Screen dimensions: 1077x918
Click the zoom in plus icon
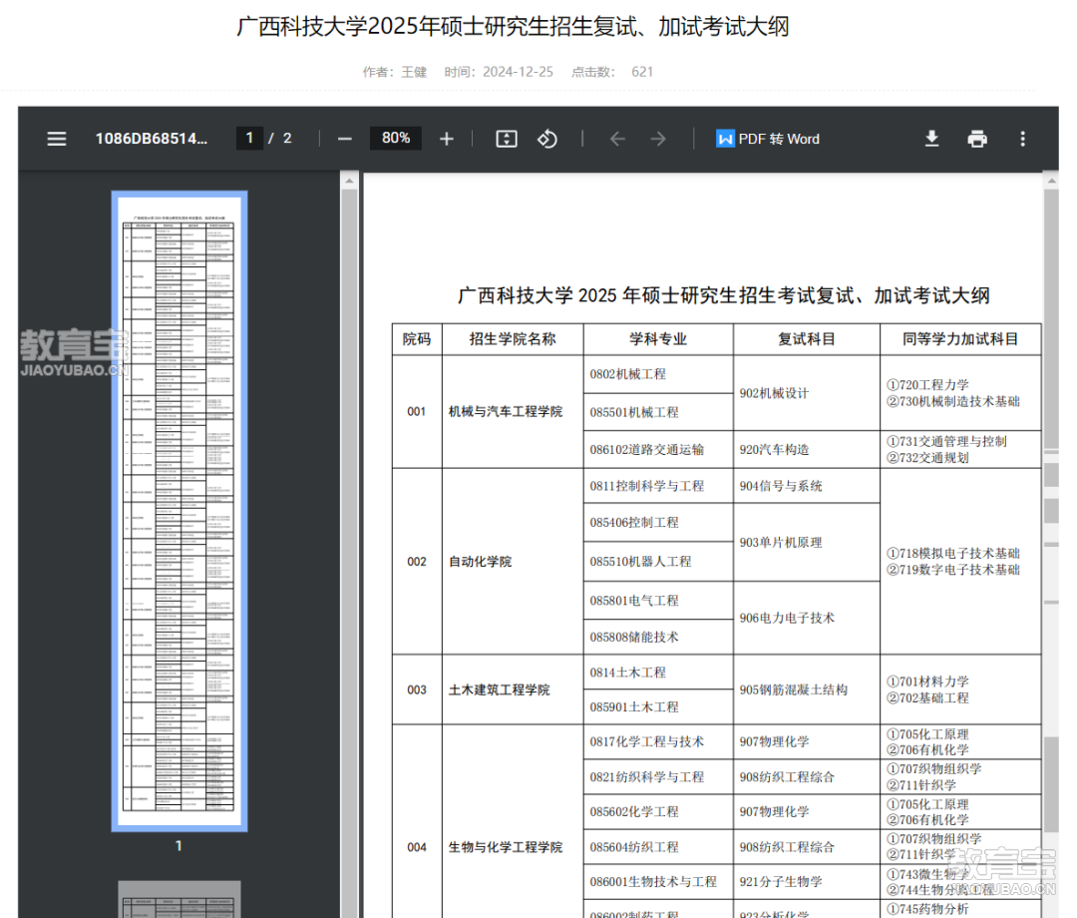(x=447, y=139)
